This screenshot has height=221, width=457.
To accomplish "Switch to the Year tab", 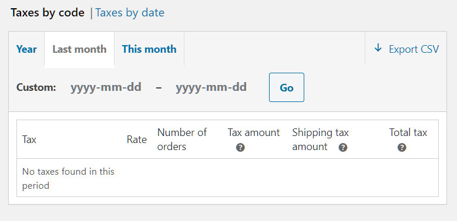I will (x=26, y=49).
